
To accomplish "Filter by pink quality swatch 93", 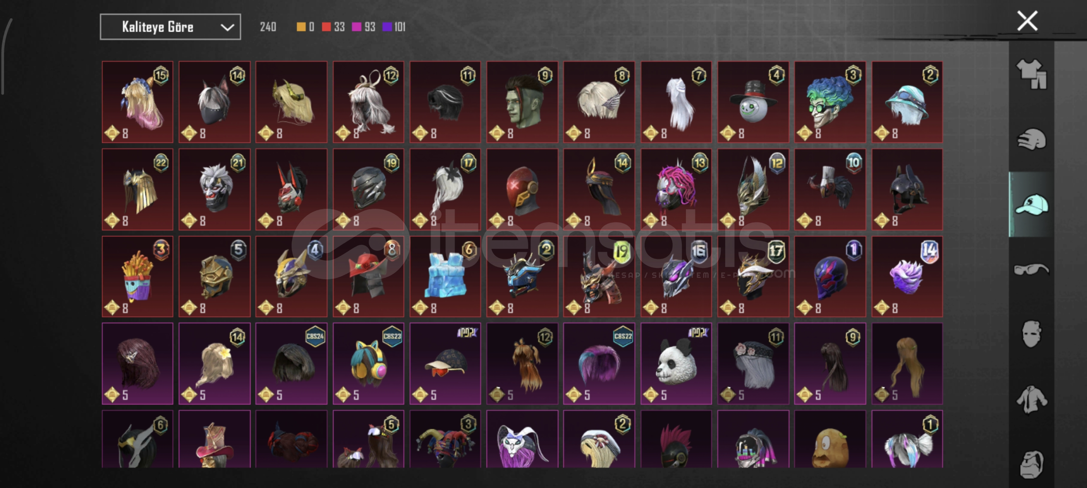I will [364, 27].
